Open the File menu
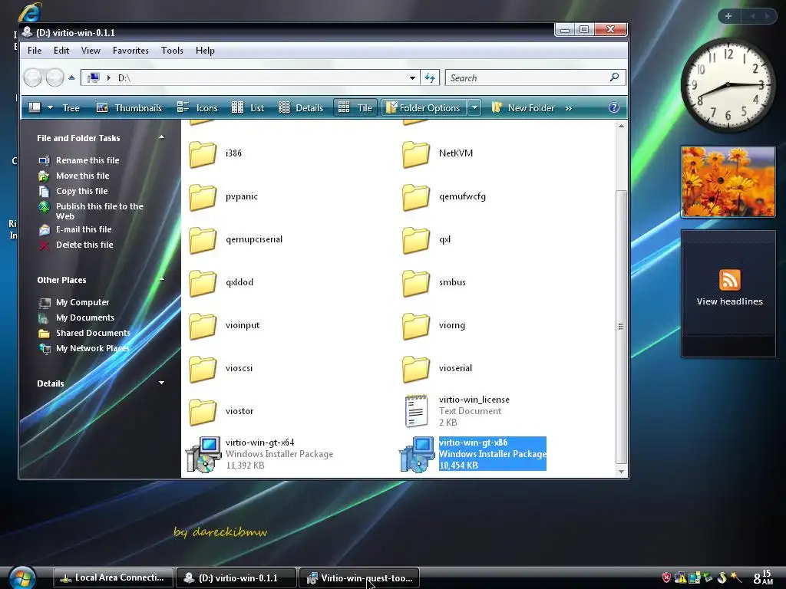Image resolution: width=786 pixels, height=589 pixels. (35, 51)
